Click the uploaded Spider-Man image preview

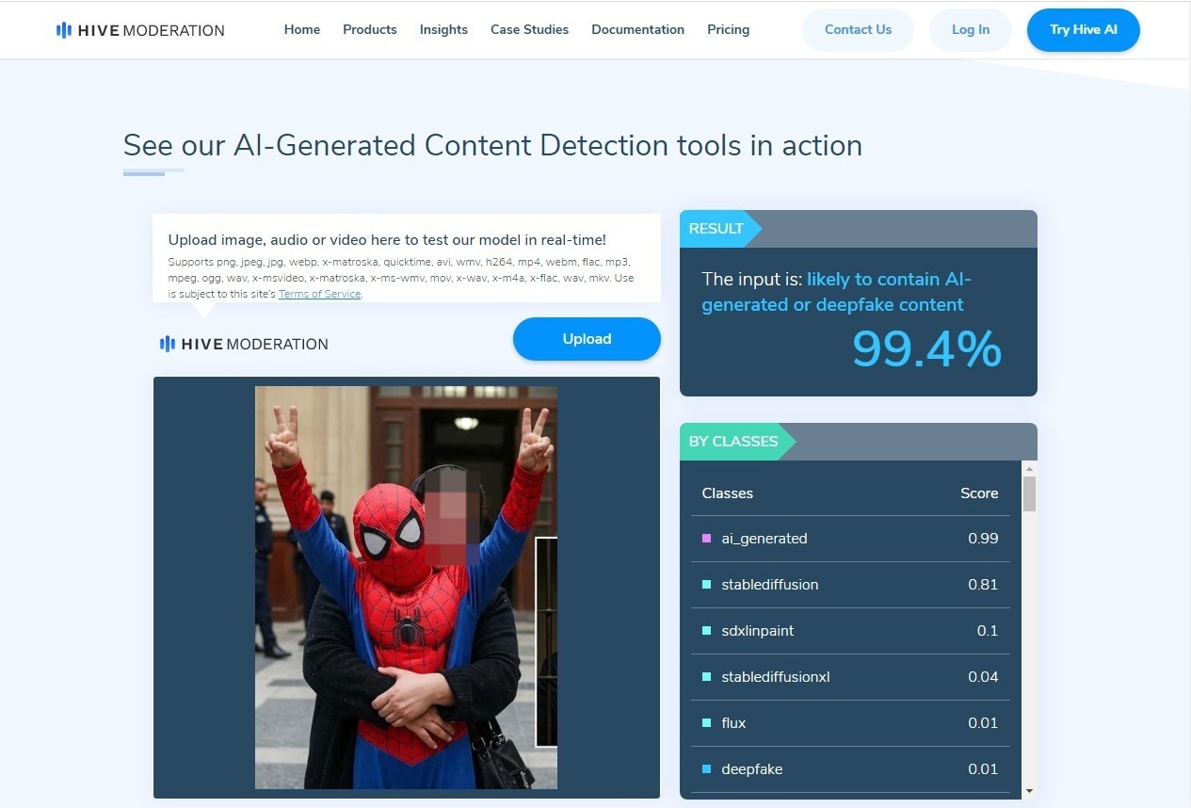406,588
